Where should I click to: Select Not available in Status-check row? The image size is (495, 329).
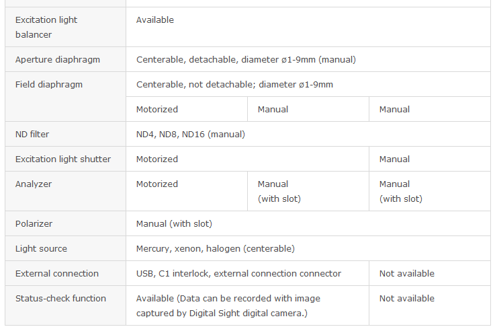click(406, 298)
